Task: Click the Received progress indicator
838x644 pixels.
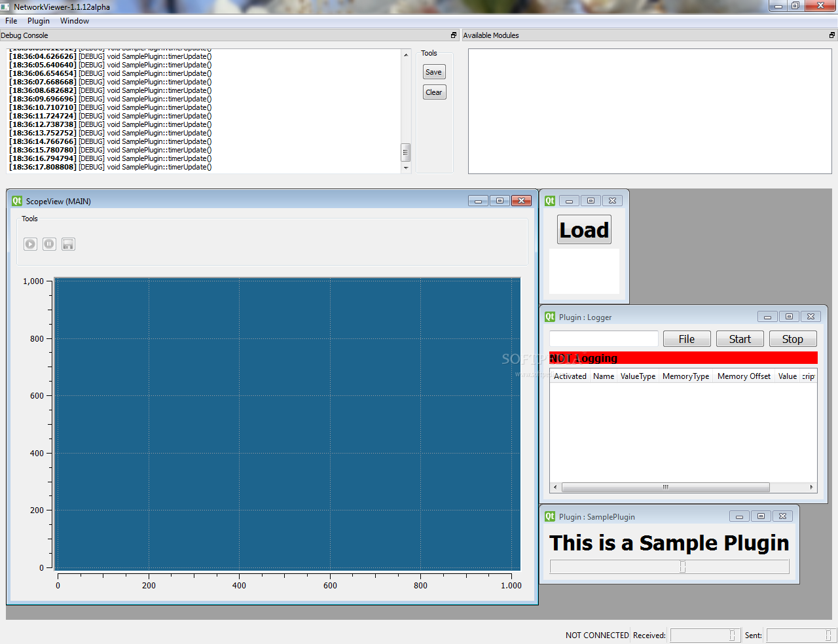Action: tap(705, 635)
